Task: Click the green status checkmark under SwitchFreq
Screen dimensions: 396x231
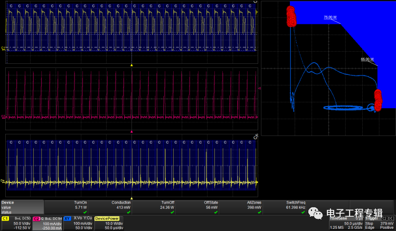Action: tap(303, 213)
